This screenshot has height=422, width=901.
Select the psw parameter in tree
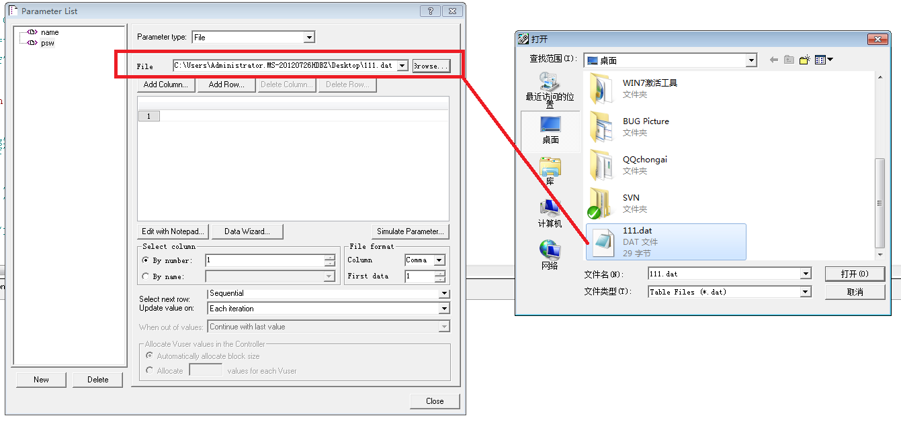pos(47,43)
